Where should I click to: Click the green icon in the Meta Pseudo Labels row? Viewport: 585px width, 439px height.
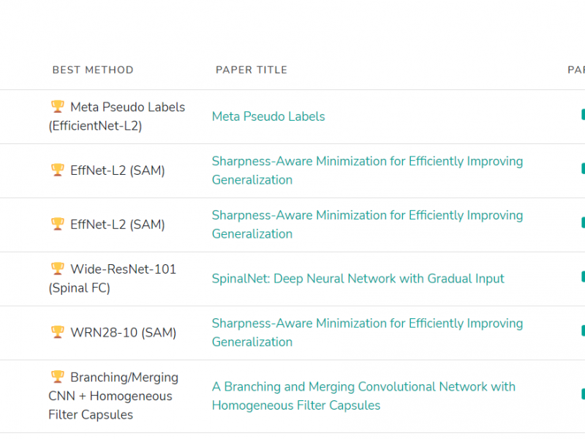[582, 115]
